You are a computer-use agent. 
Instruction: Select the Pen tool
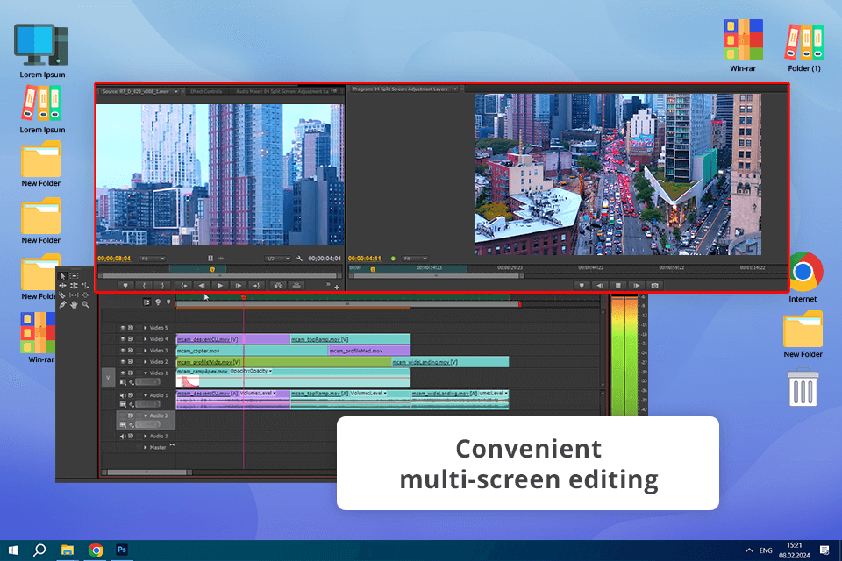(62, 305)
